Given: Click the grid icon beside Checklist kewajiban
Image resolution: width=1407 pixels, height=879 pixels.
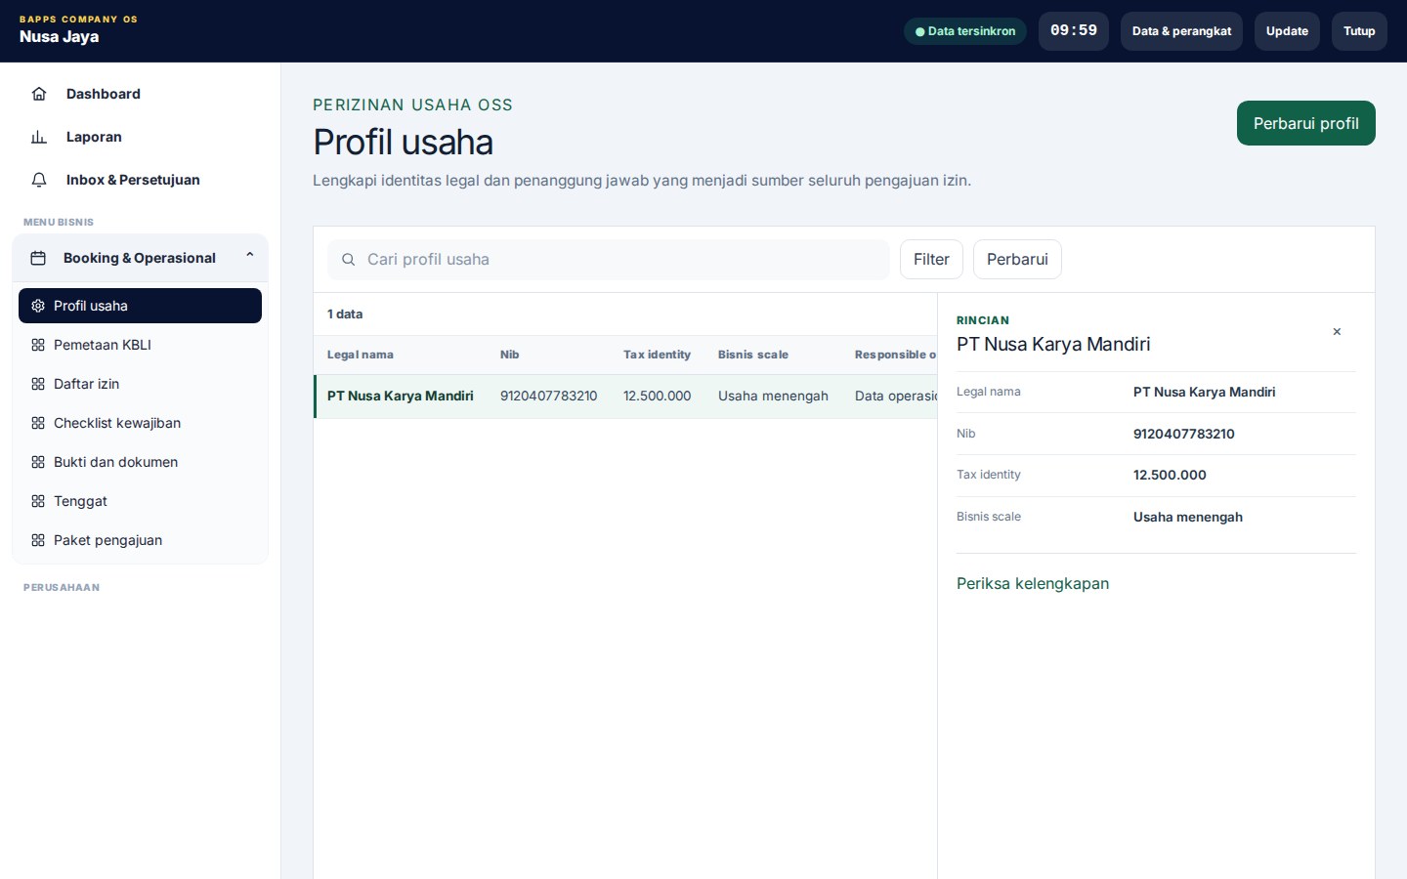Looking at the screenshot, I should click(38, 423).
